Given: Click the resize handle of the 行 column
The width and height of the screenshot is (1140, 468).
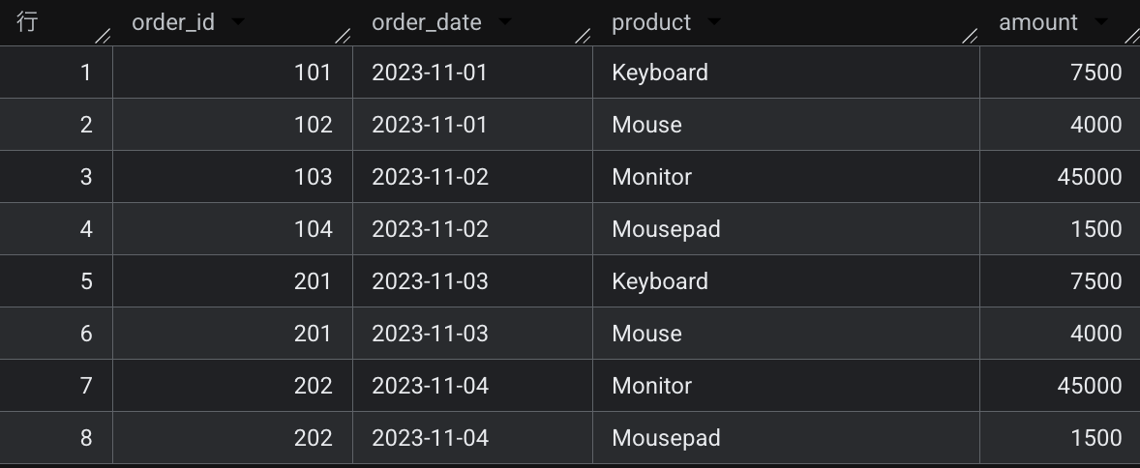Looking at the screenshot, I should [103, 36].
